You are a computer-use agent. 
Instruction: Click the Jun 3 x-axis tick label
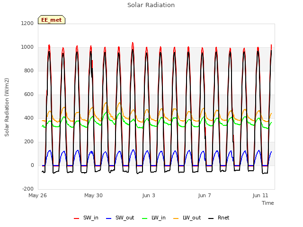point(149,195)
